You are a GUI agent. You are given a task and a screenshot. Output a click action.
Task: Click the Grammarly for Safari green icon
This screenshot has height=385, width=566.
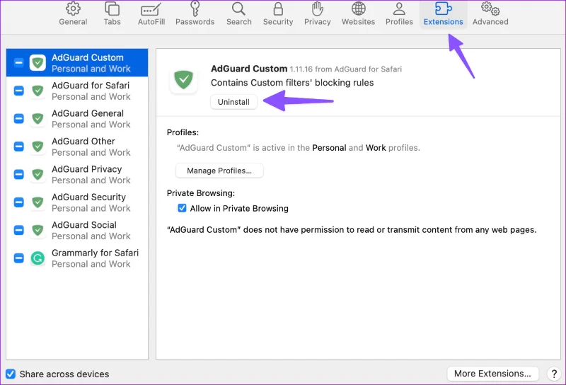(x=37, y=258)
